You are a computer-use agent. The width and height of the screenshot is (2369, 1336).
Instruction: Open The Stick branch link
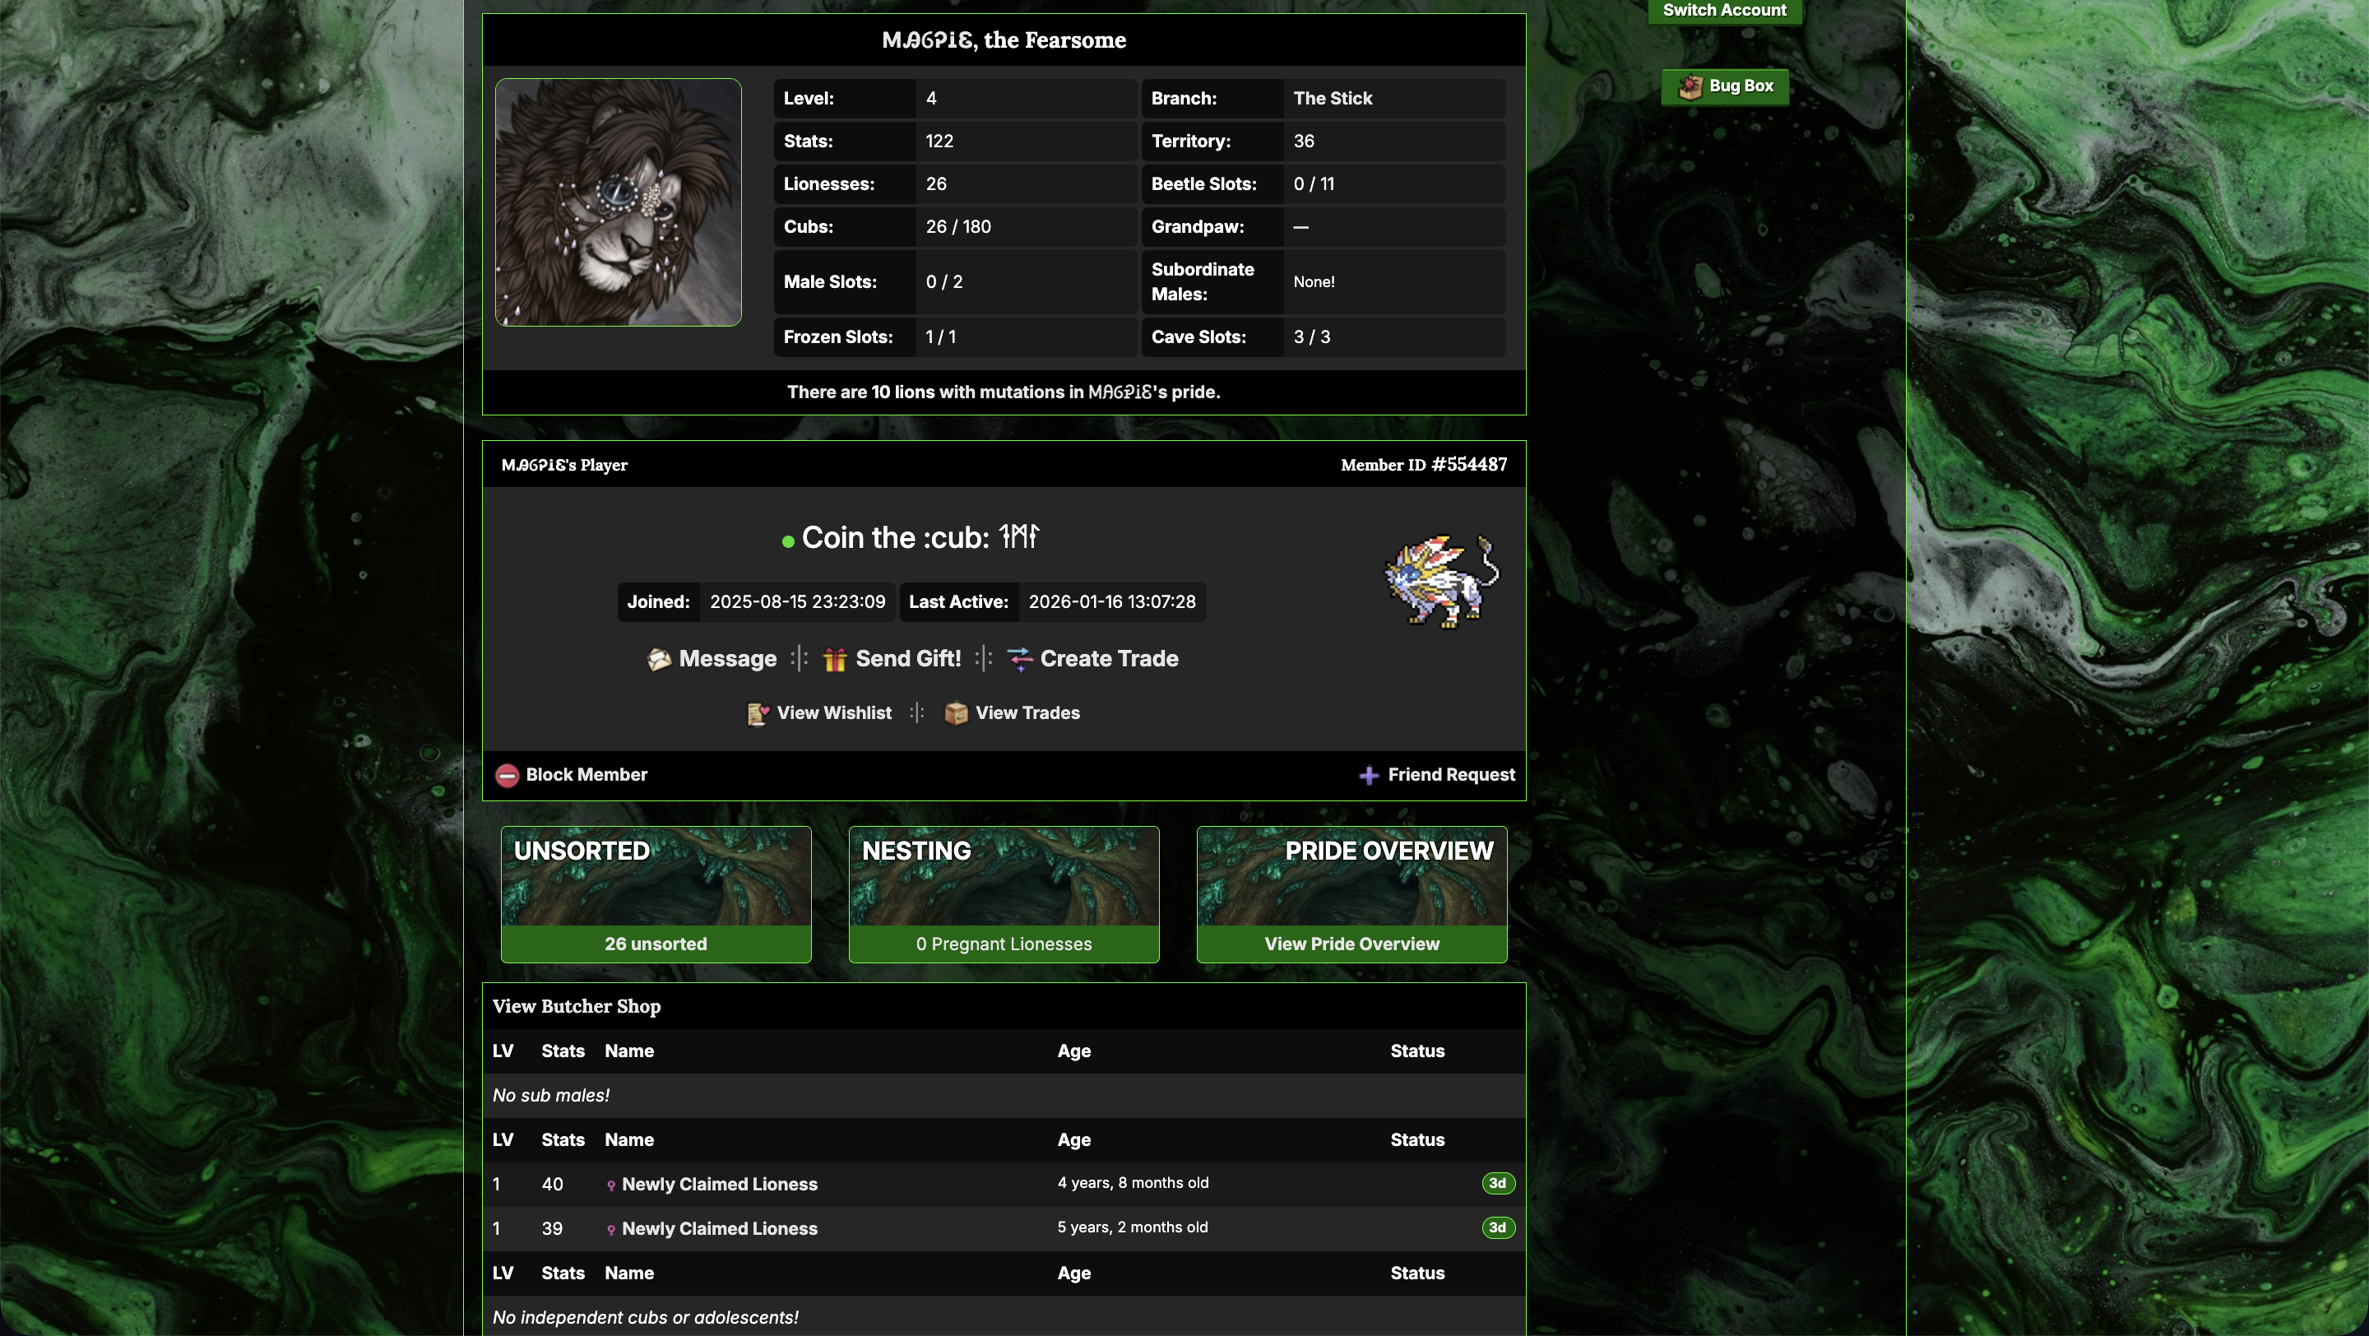click(1332, 99)
